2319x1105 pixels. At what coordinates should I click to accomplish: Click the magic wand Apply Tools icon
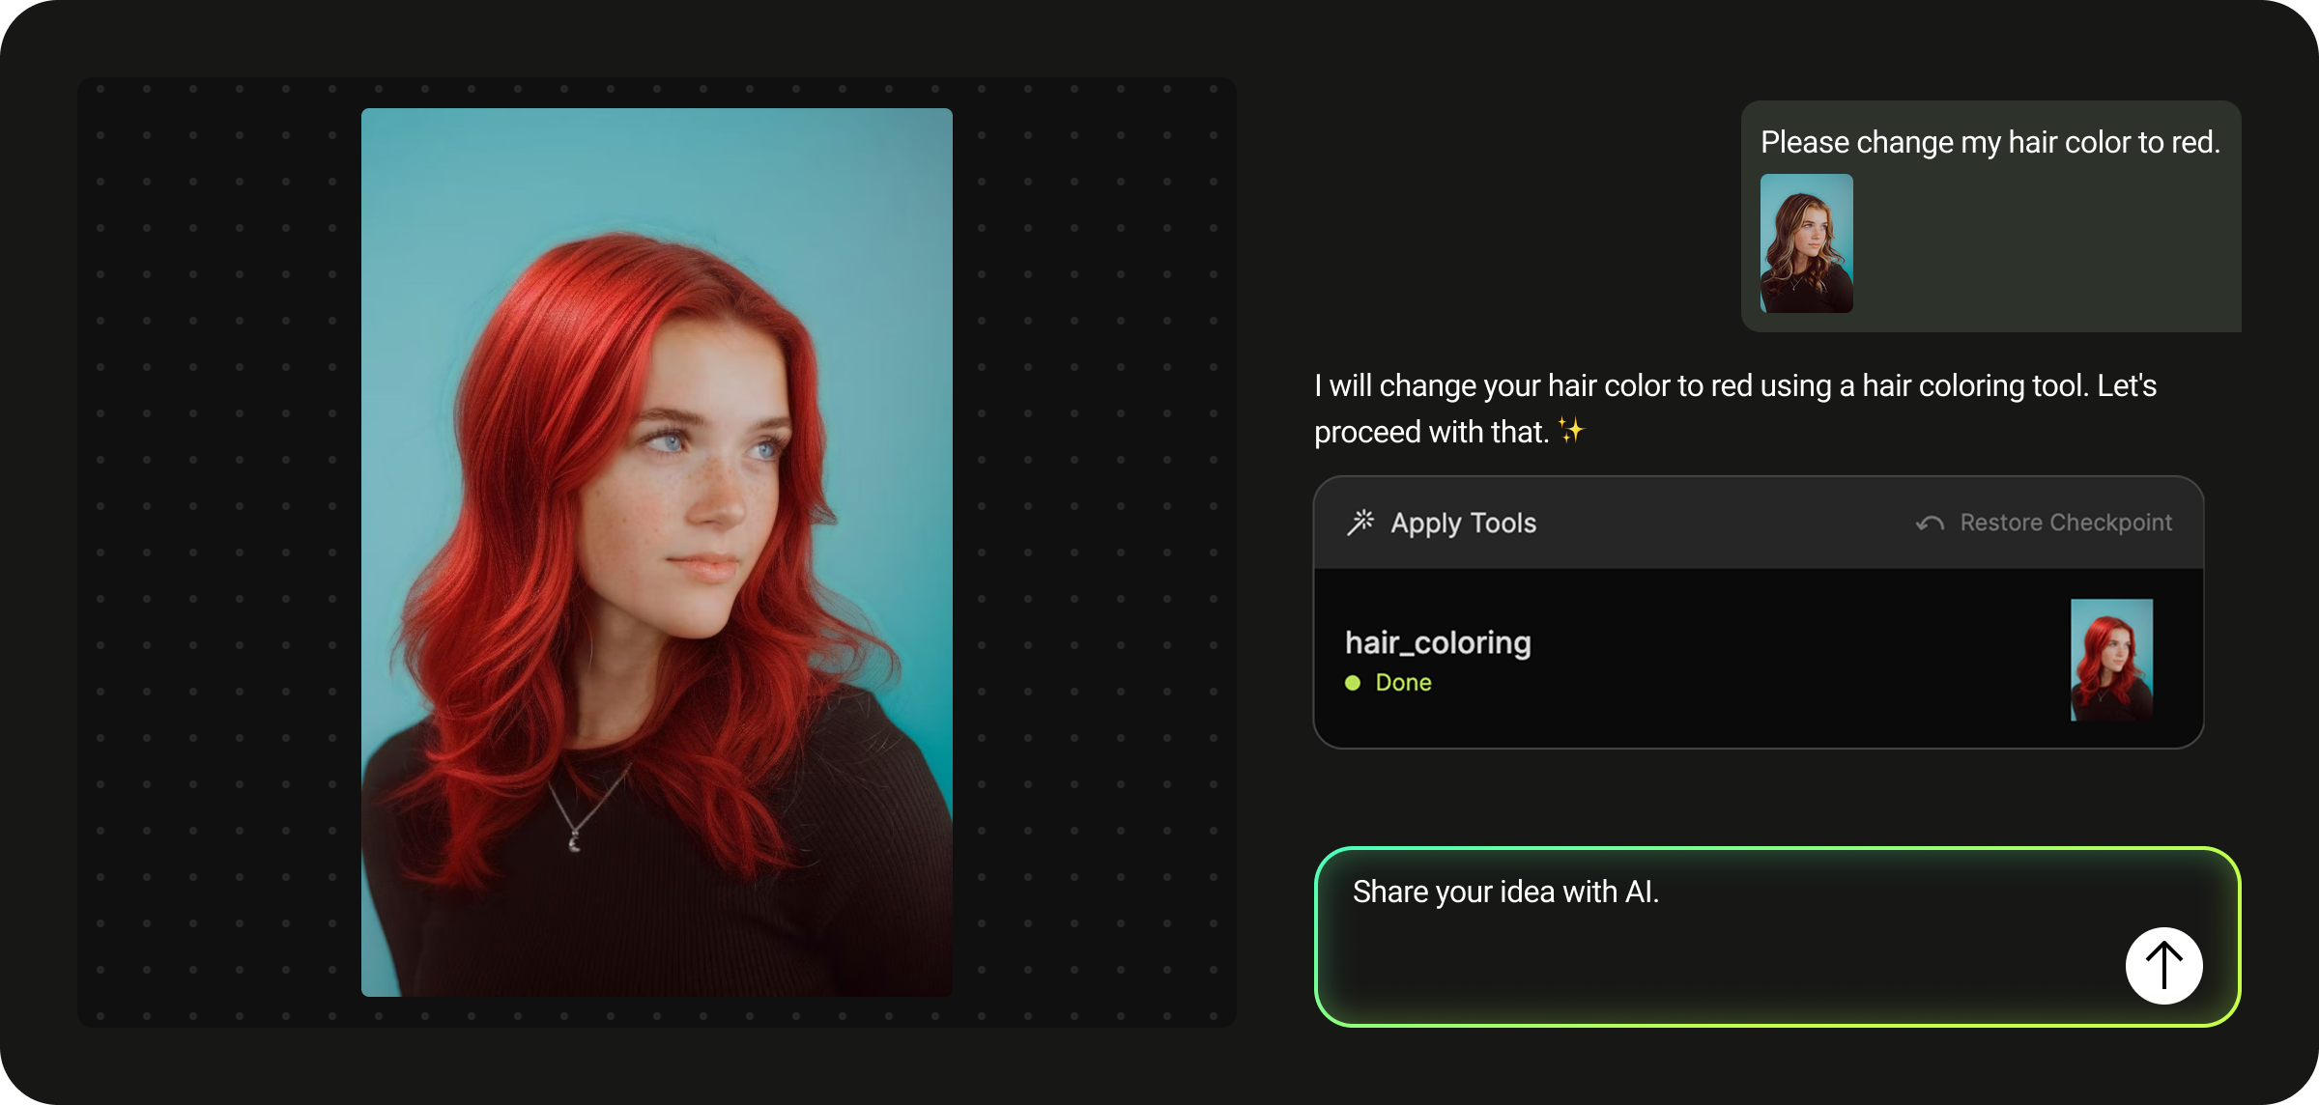pos(1360,523)
